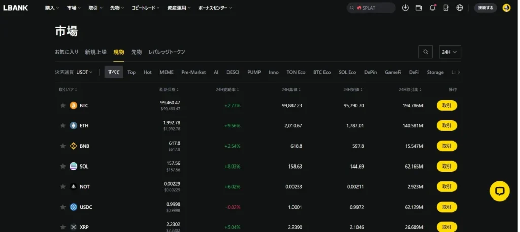Click the globe language icon
The height and width of the screenshot is (232, 520).
coord(460,8)
